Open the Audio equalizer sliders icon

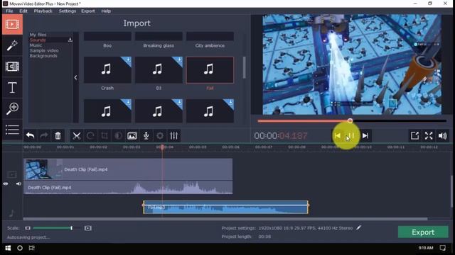(173, 135)
